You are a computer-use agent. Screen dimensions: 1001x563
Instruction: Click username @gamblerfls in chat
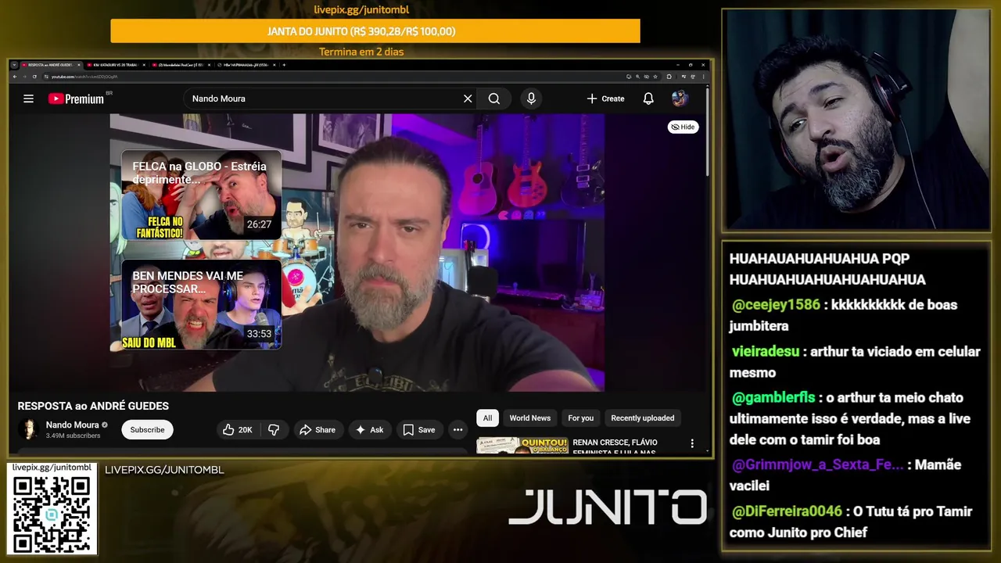pos(773,398)
